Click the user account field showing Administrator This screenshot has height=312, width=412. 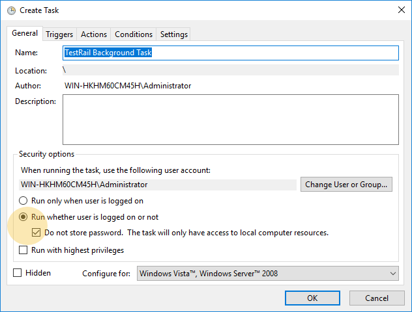[158, 185]
